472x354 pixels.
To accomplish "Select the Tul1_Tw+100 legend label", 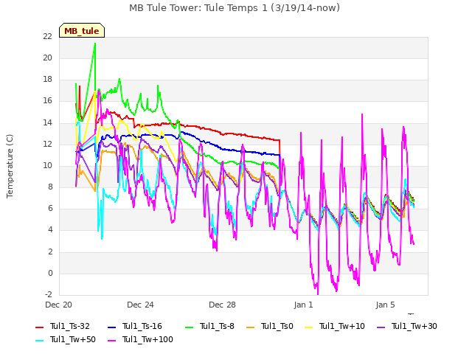I will [x=147, y=339].
